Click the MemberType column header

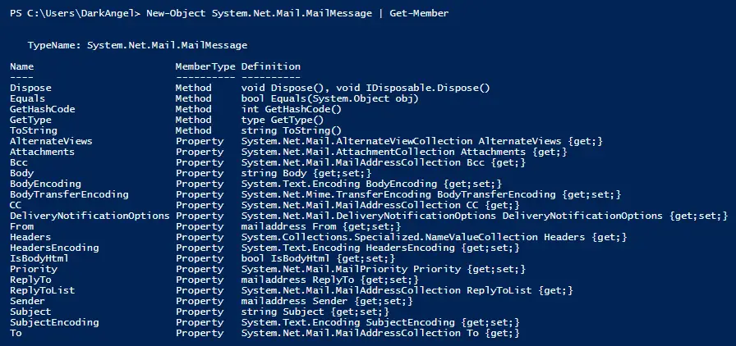click(x=205, y=66)
